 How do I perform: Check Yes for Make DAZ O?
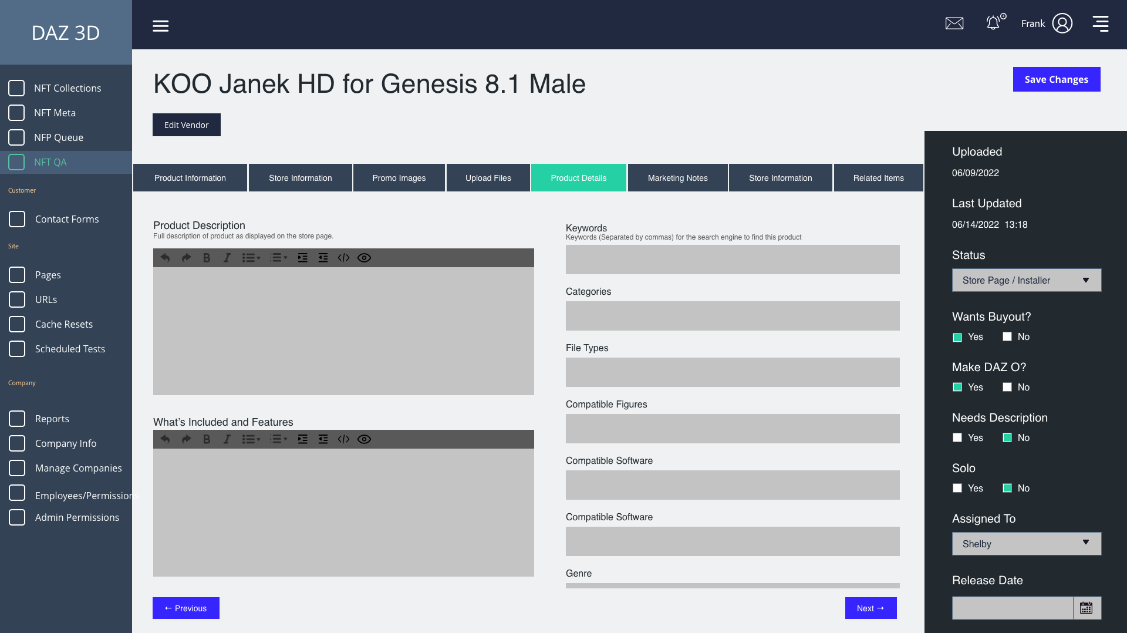(957, 387)
